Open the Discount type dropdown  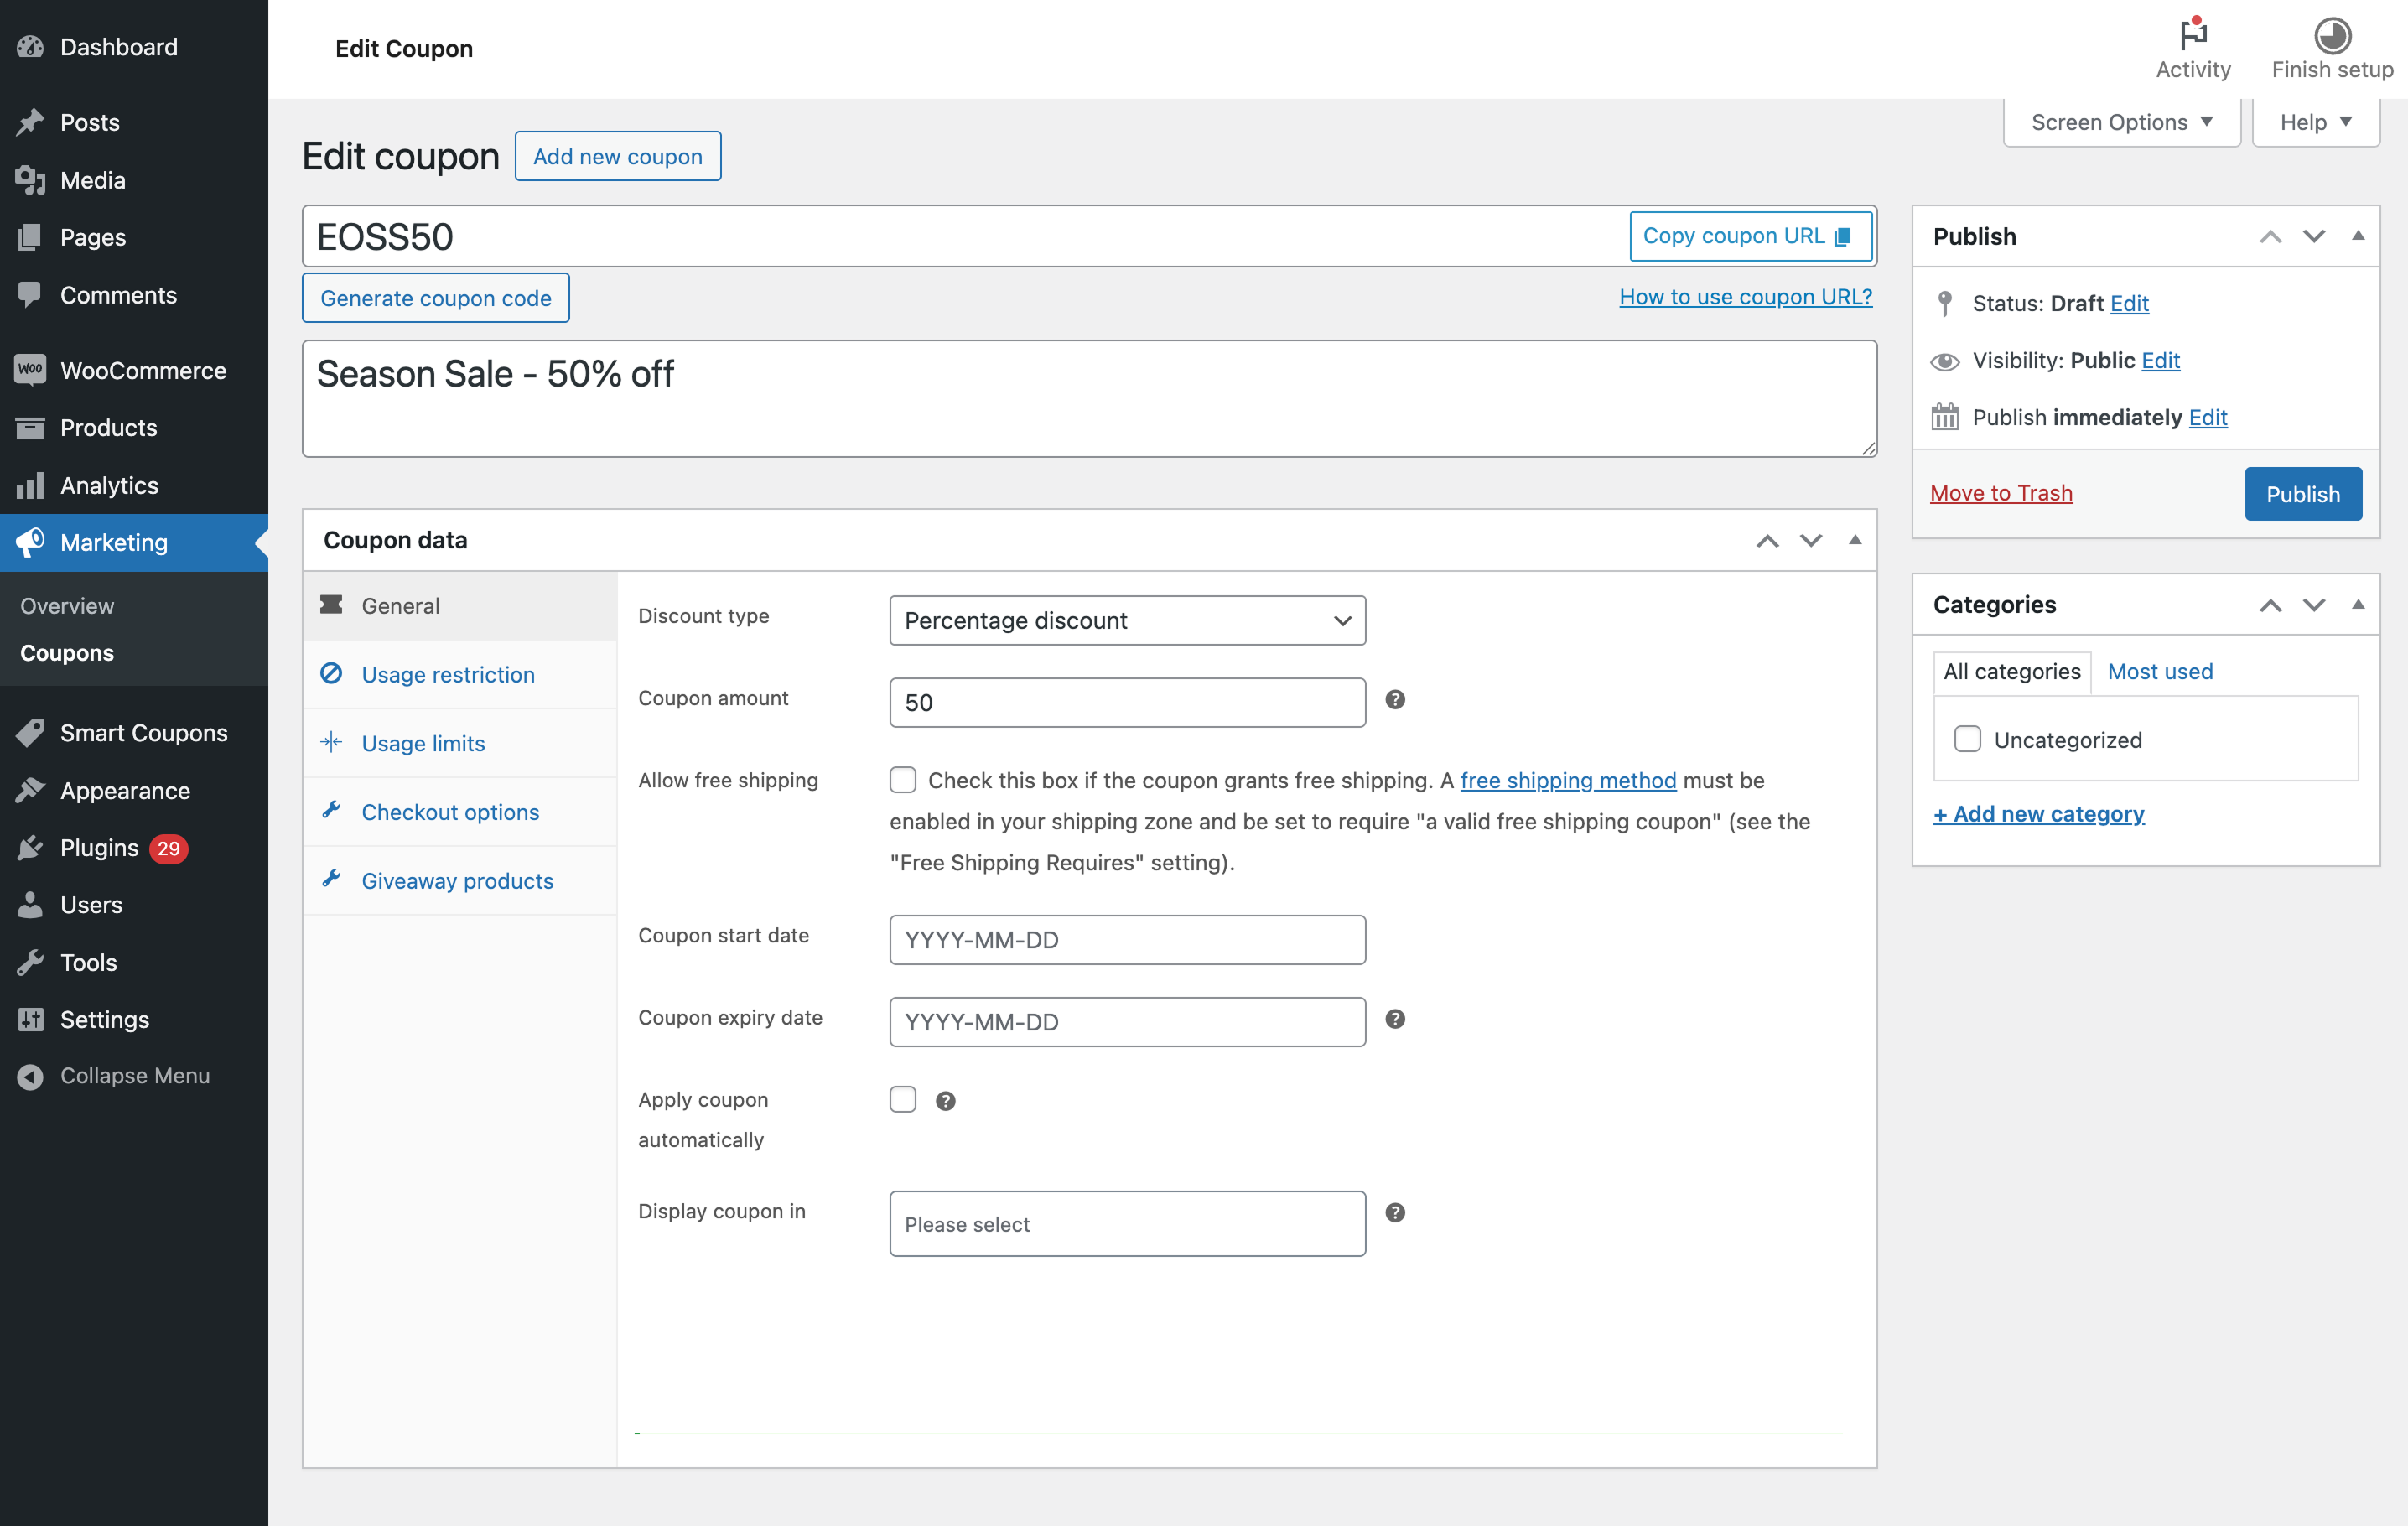pos(1127,620)
